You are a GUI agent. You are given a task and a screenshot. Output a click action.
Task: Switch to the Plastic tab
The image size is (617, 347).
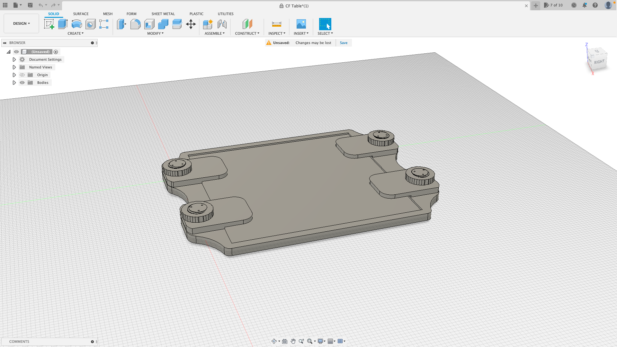(196, 14)
